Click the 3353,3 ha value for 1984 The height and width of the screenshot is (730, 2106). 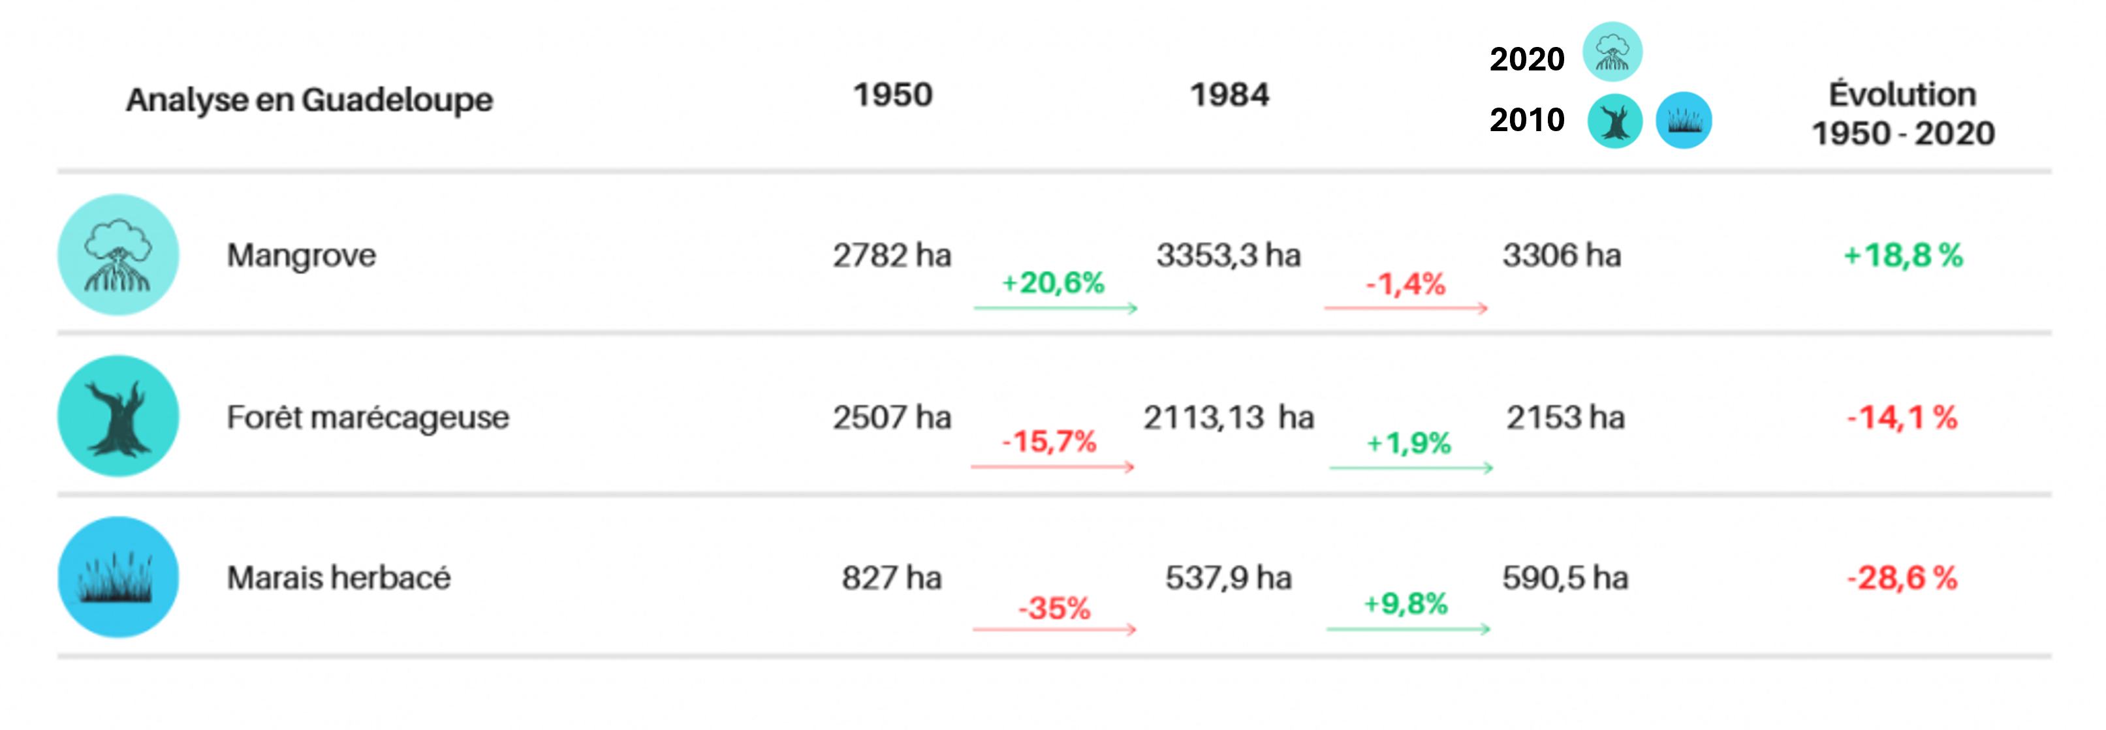click(1228, 256)
